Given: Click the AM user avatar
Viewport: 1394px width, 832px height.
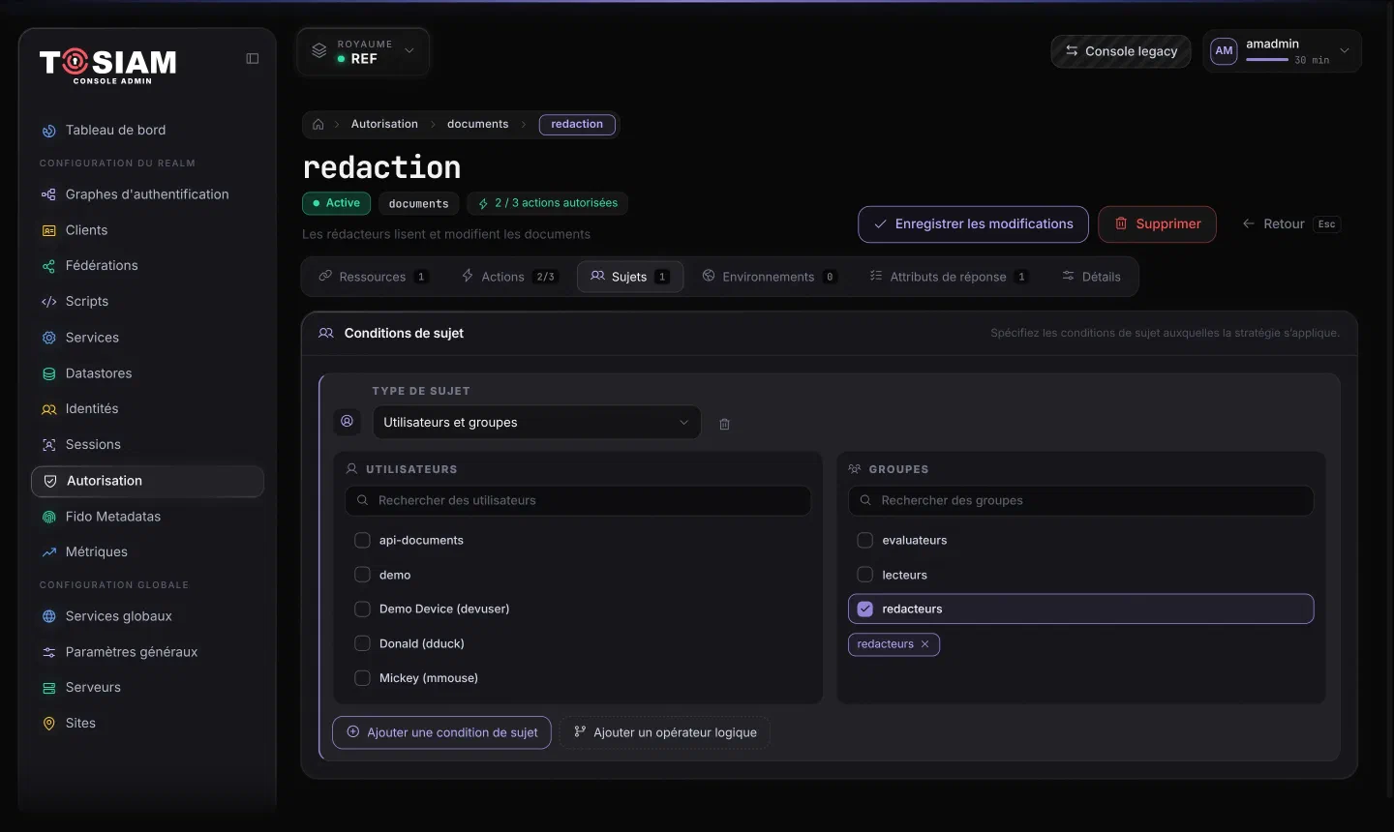Looking at the screenshot, I should (x=1224, y=51).
